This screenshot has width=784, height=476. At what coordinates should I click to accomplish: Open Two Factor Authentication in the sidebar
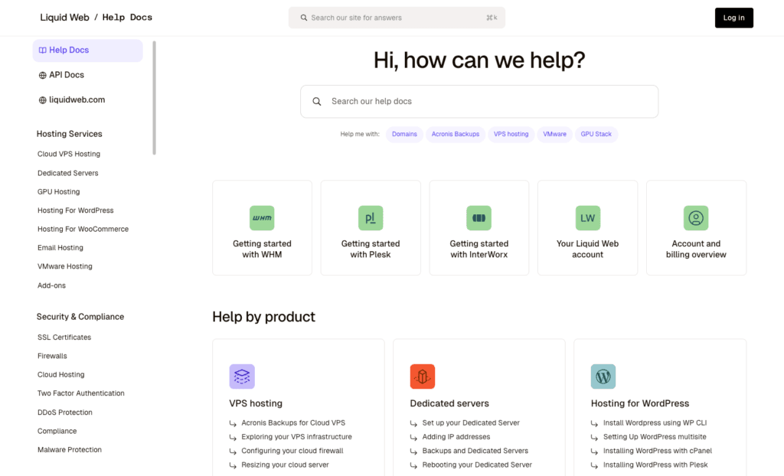80,393
